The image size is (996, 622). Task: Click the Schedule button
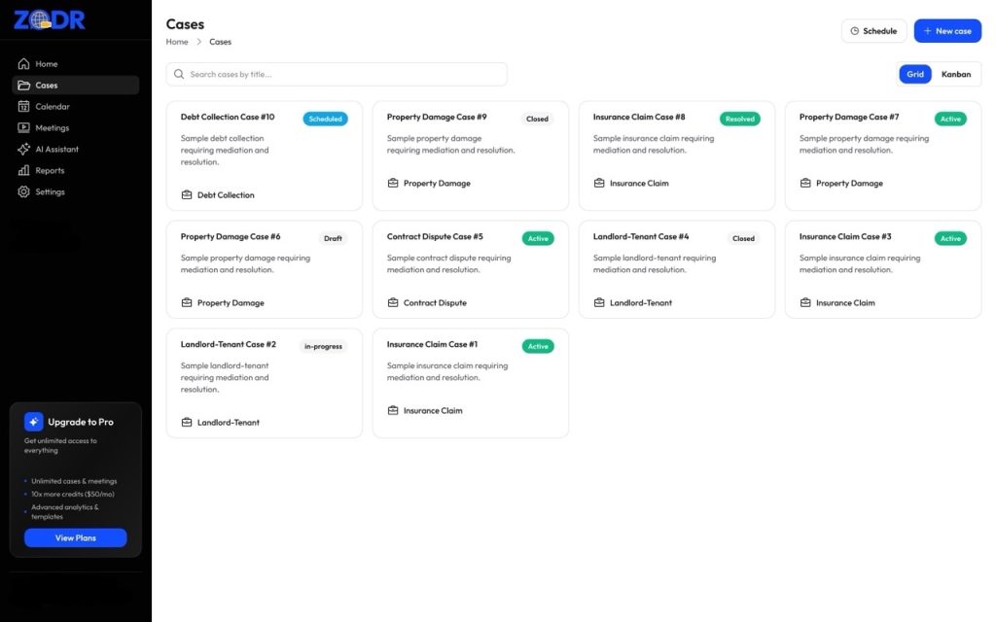tap(873, 31)
